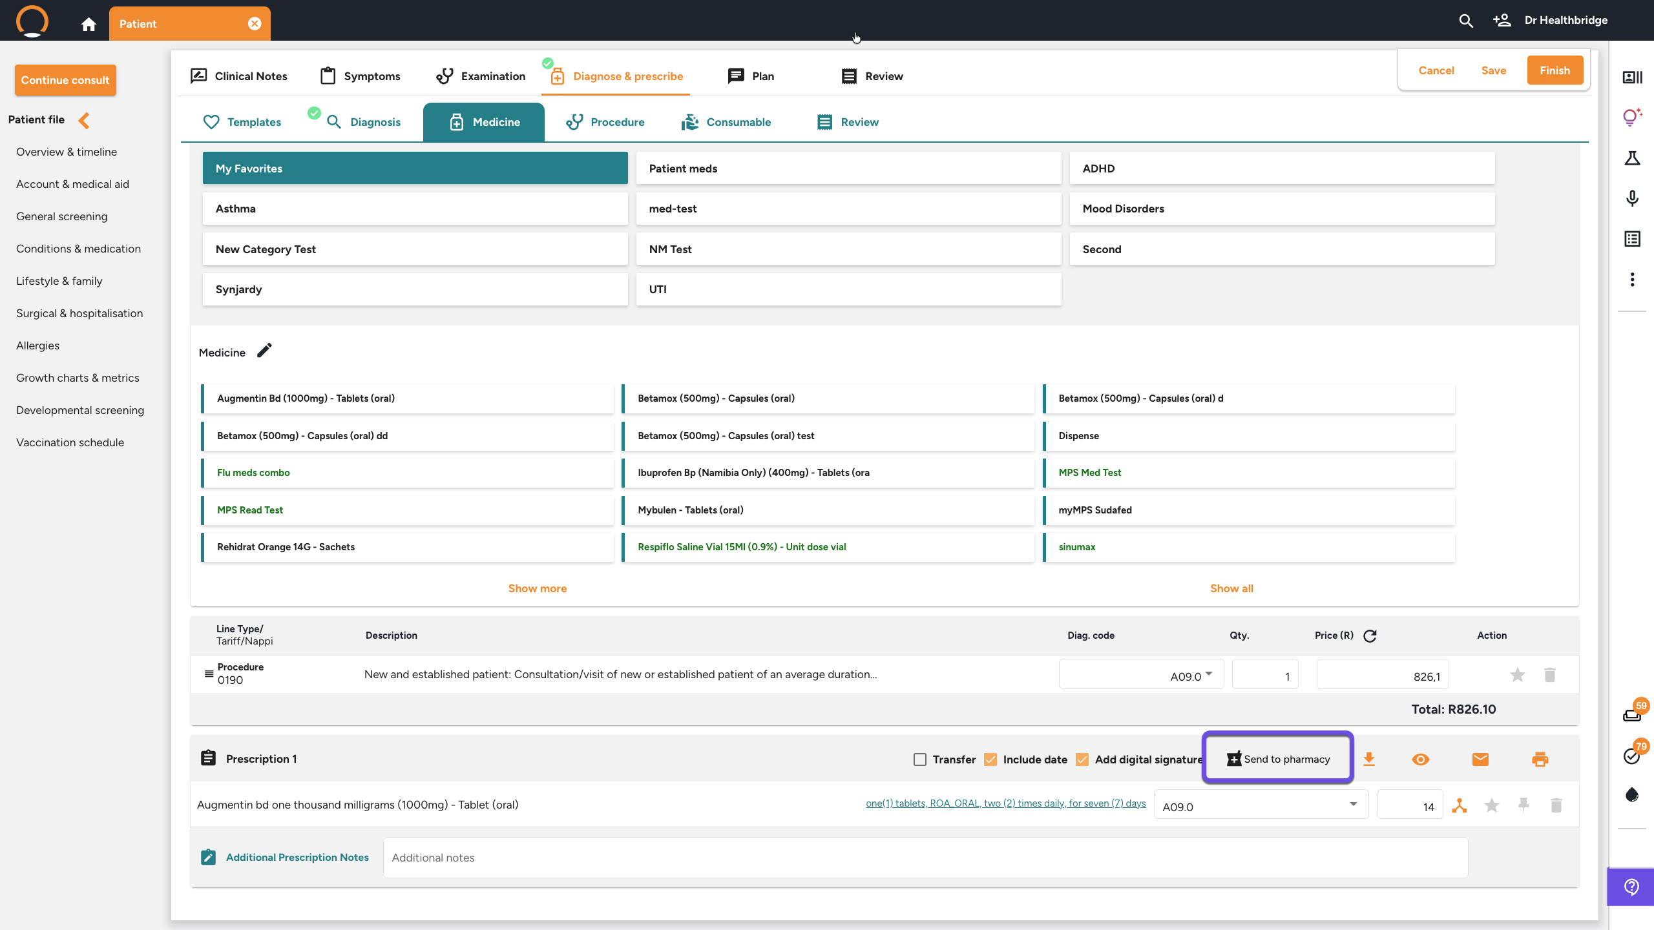Uncheck Add digital signature checkbox
Image resolution: width=1654 pixels, height=930 pixels.
point(1082,759)
